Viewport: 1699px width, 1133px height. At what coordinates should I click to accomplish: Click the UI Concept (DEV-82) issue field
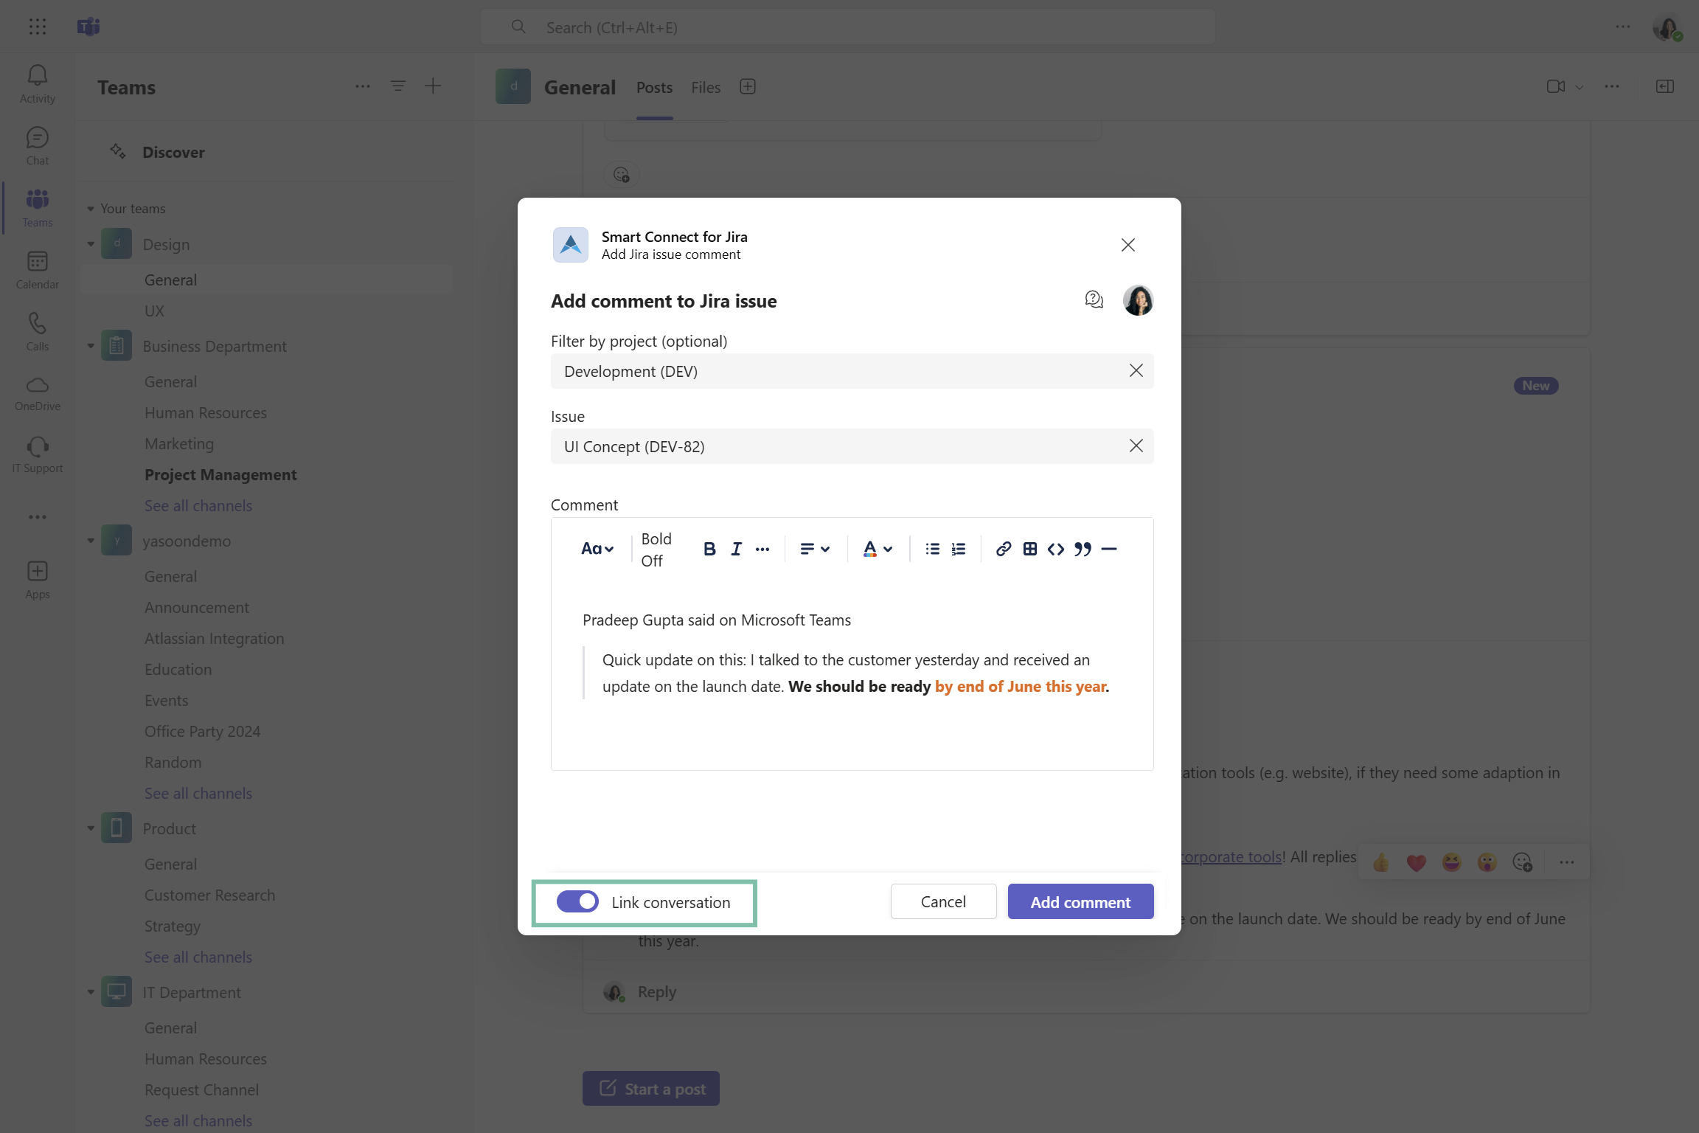click(x=833, y=446)
